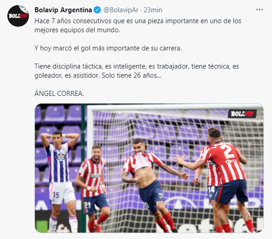Click the "Solo tiene 26 años..." phrase

(x=131, y=75)
